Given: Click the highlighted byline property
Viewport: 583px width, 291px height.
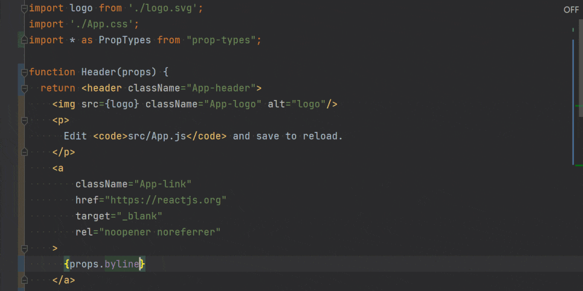Looking at the screenshot, I should coord(122,264).
